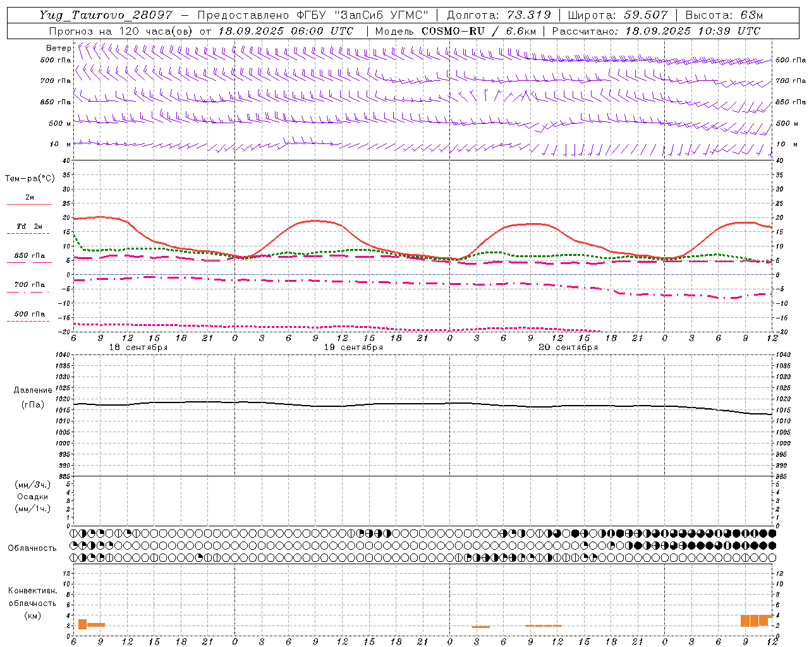Viewport: 809px width, 647px height.
Task: Click the 19 сентября date label
Action: pyautogui.click(x=353, y=348)
